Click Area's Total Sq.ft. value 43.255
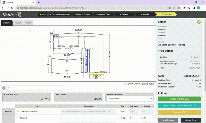This screenshot has width=206, height=123. [x=46, y=99]
